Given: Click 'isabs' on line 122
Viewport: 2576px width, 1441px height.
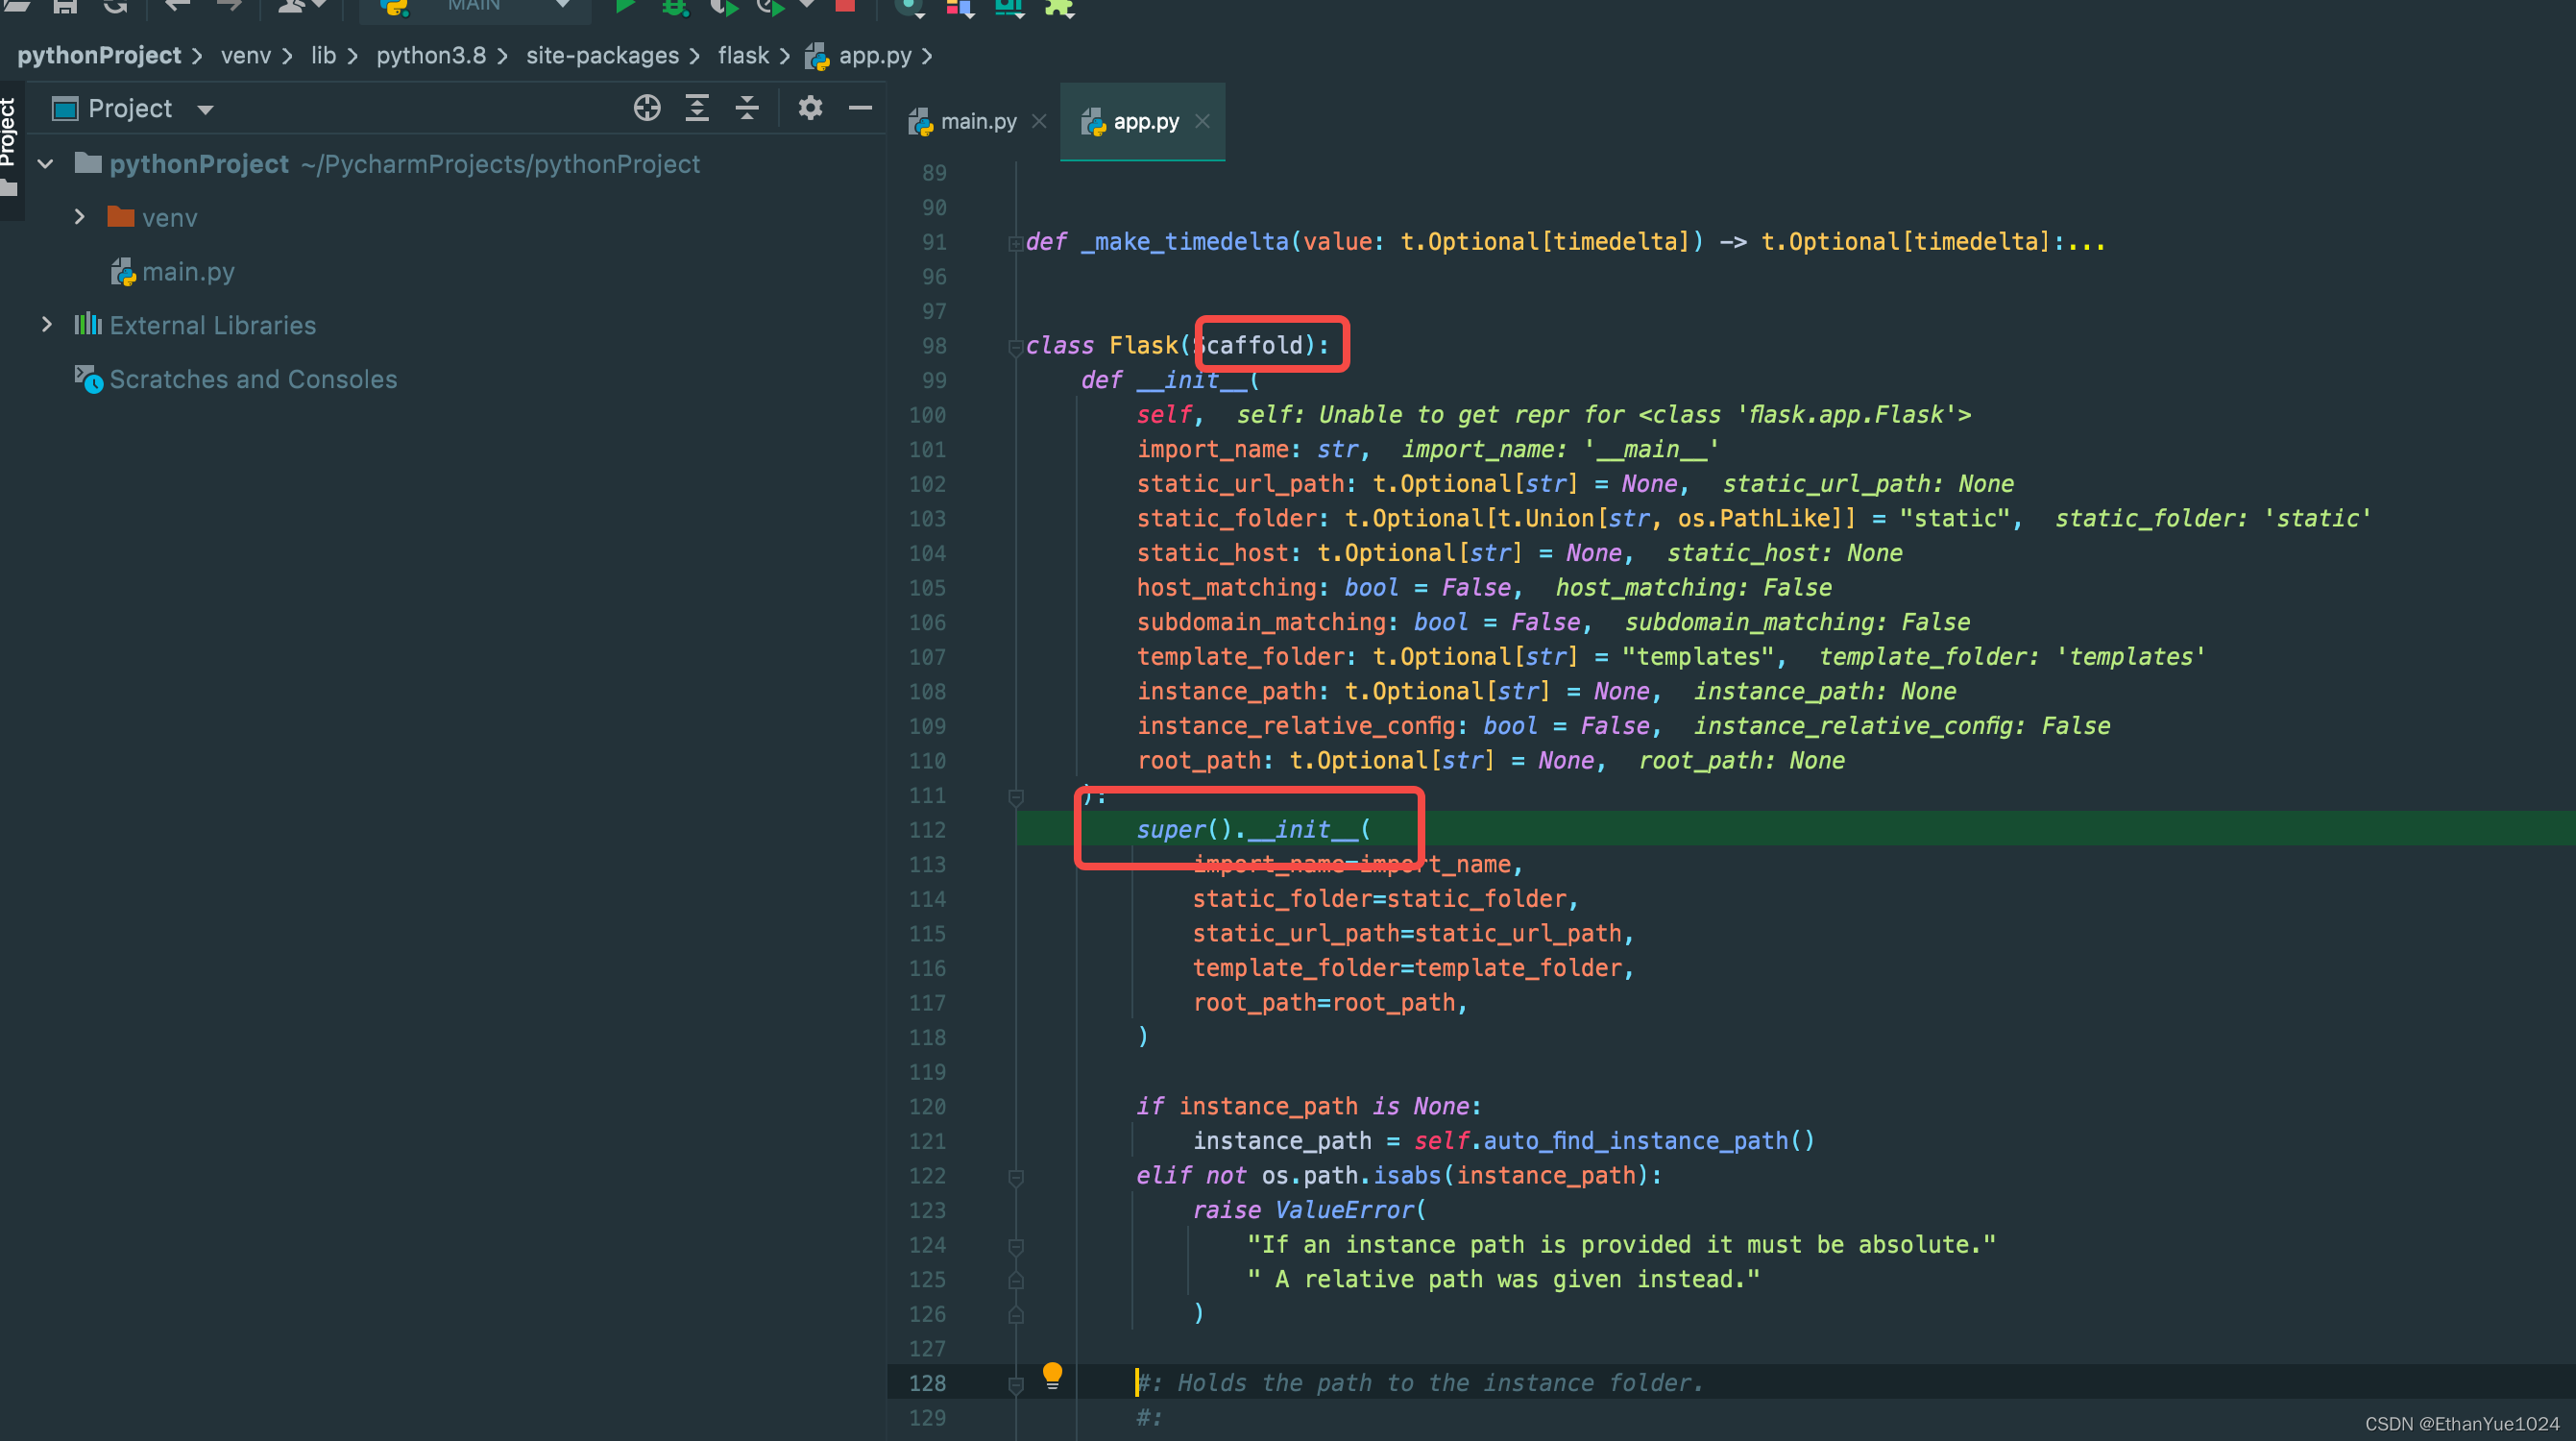Looking at the screenshot, I should pos(1406,1175).
